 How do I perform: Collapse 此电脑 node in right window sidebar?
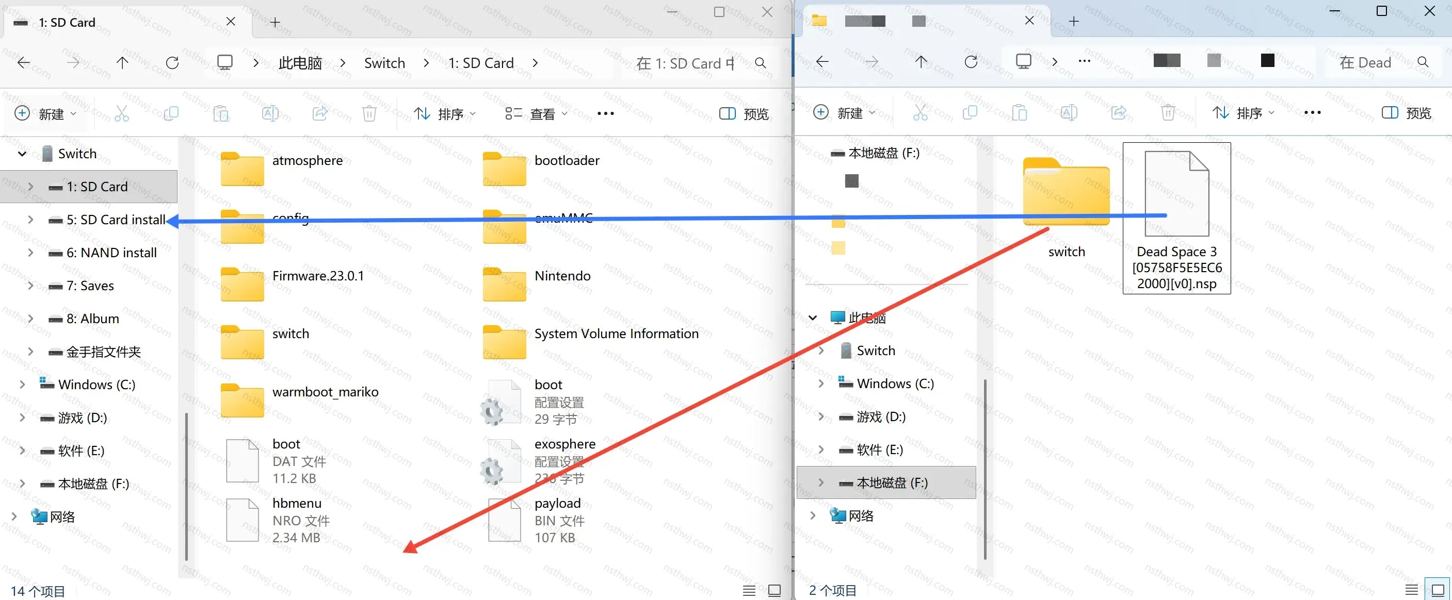click(x=812, y=318)
